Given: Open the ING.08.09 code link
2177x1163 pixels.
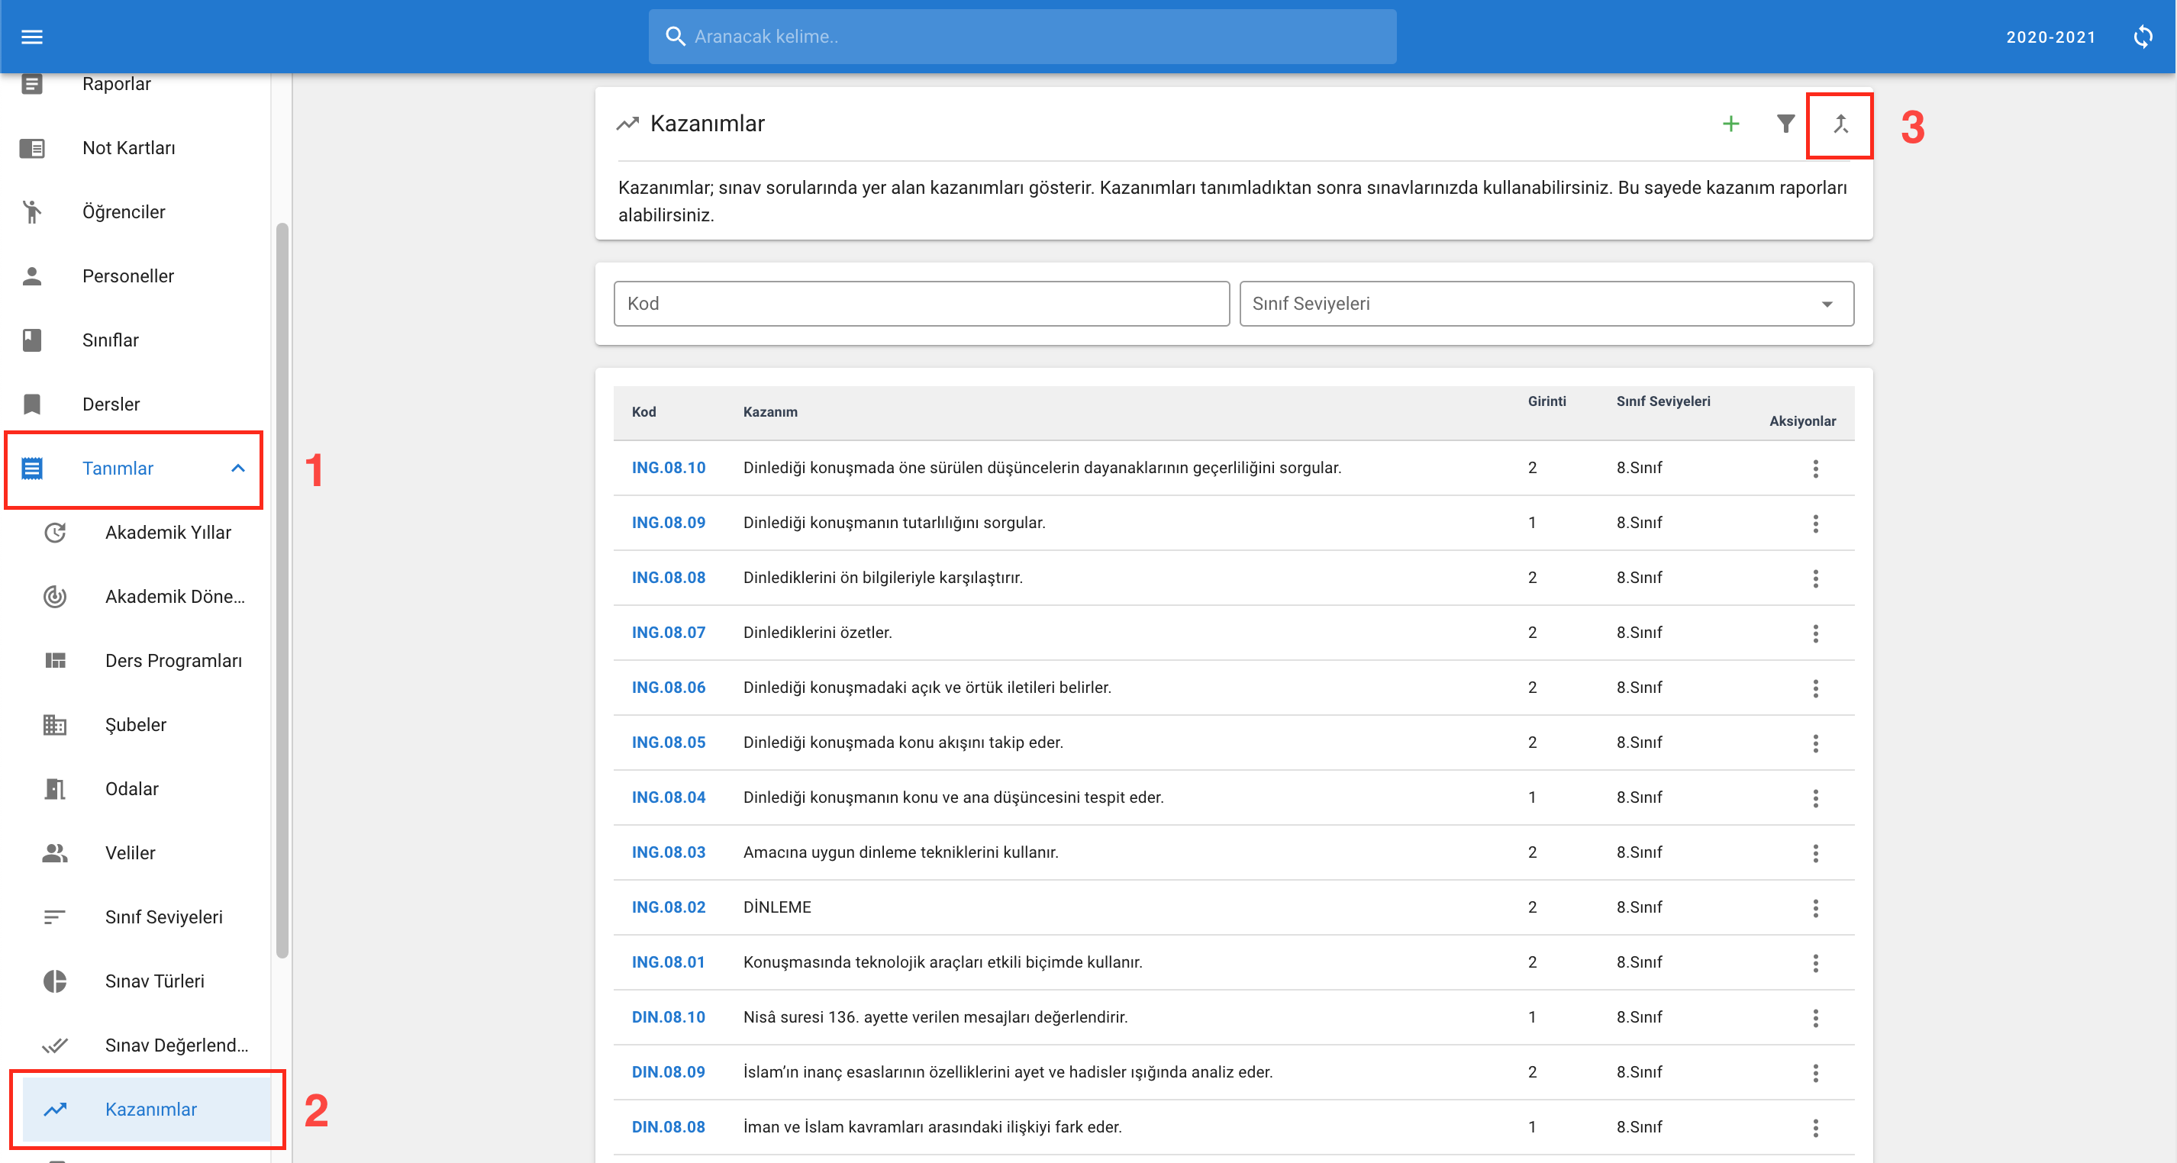Looking at the screenshot, I should (x=668, y=523).
